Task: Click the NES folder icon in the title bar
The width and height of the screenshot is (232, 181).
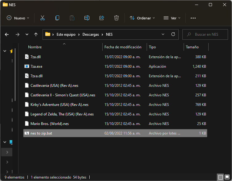Action: [x=5, y=5]
